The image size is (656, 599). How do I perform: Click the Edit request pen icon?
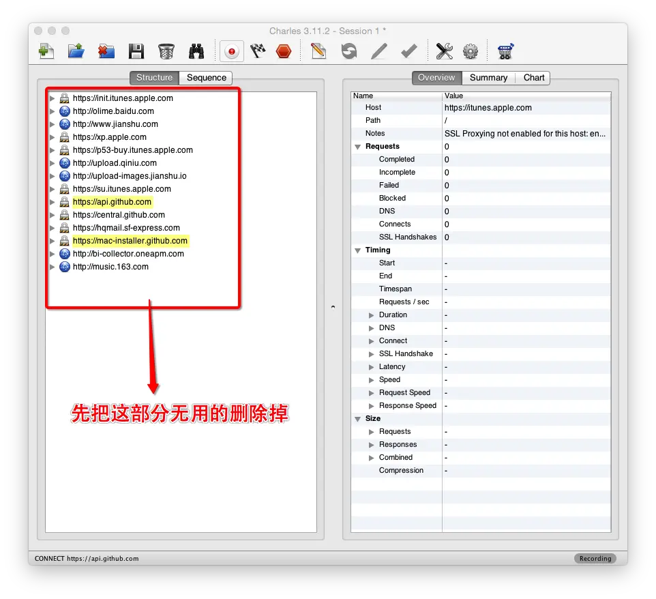379,51
